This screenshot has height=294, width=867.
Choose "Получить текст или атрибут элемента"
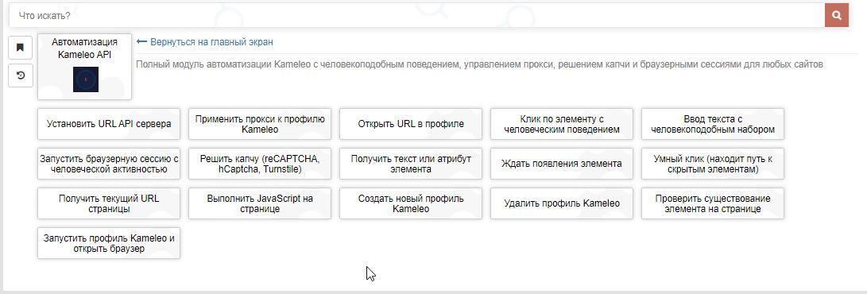coord(411,164)
